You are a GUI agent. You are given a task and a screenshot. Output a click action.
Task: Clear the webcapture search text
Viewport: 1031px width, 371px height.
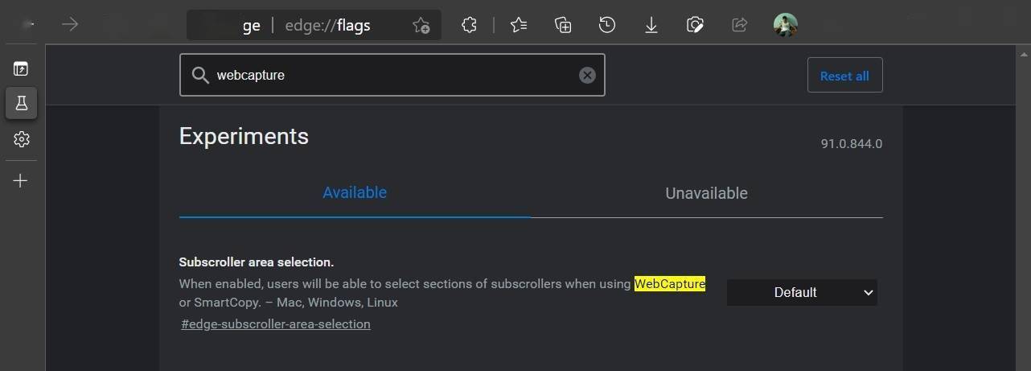[x=587, y=75]
